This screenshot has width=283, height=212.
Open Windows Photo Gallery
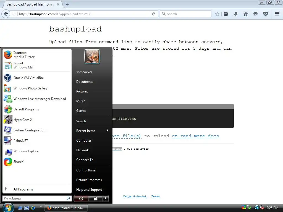37,88
